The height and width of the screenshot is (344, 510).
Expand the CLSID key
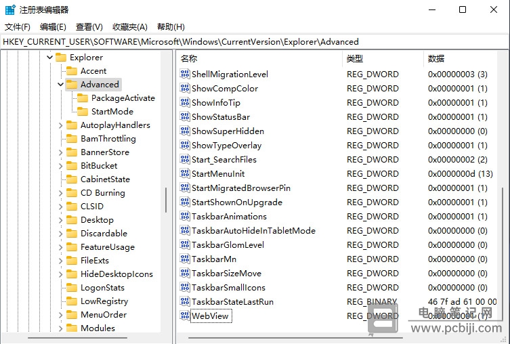point(60,207)
